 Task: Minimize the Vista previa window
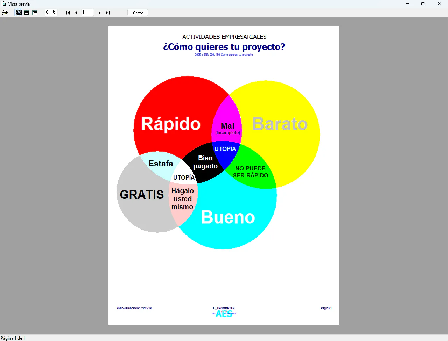click(407, 4)
